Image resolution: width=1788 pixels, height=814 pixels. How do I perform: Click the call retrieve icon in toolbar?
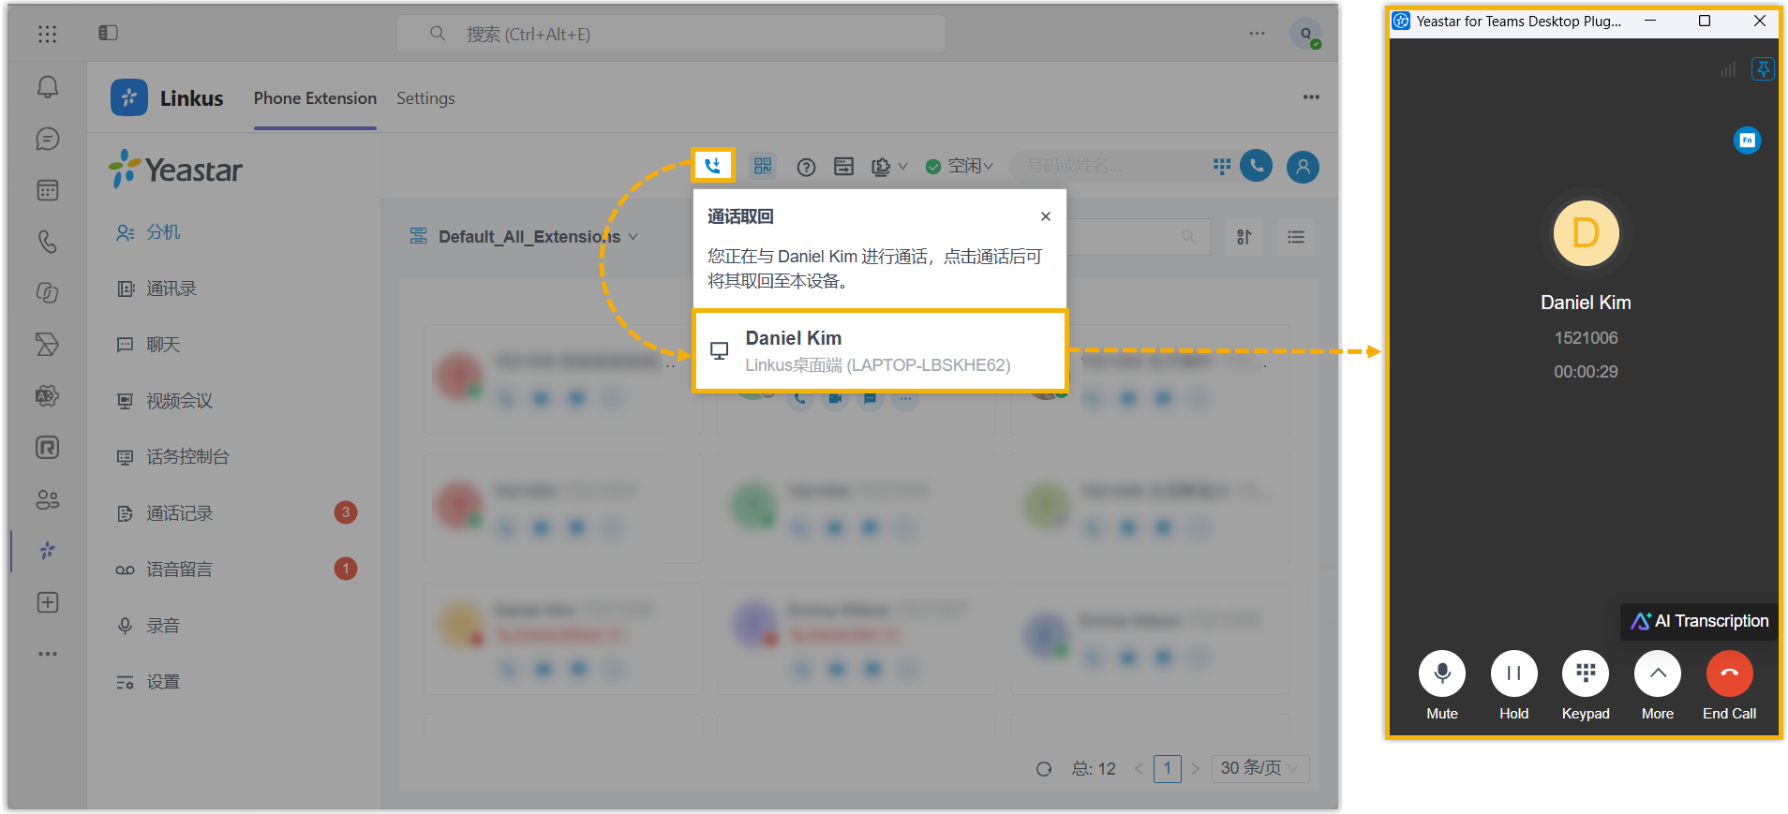713,166
